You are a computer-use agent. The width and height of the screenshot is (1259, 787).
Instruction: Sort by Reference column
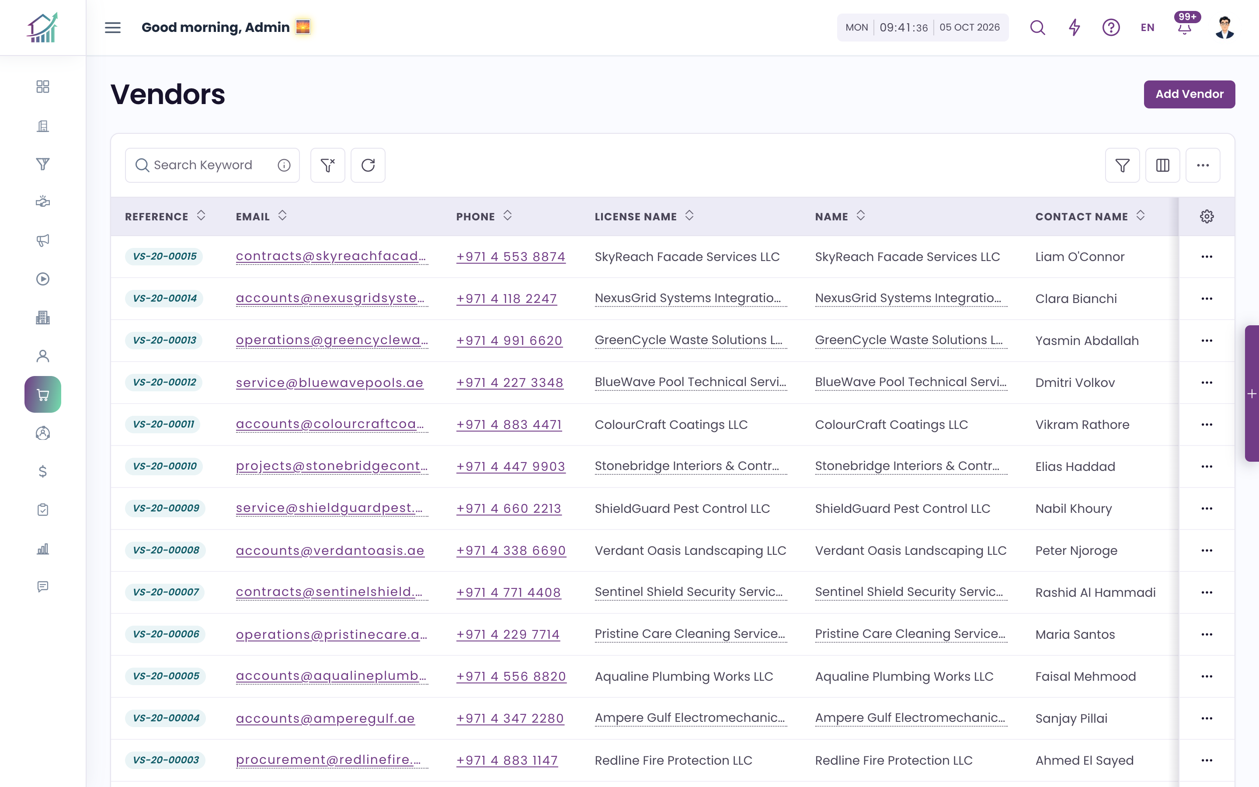(201, 216)
